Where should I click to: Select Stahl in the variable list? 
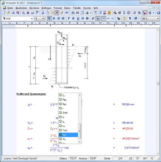[68, 113]
